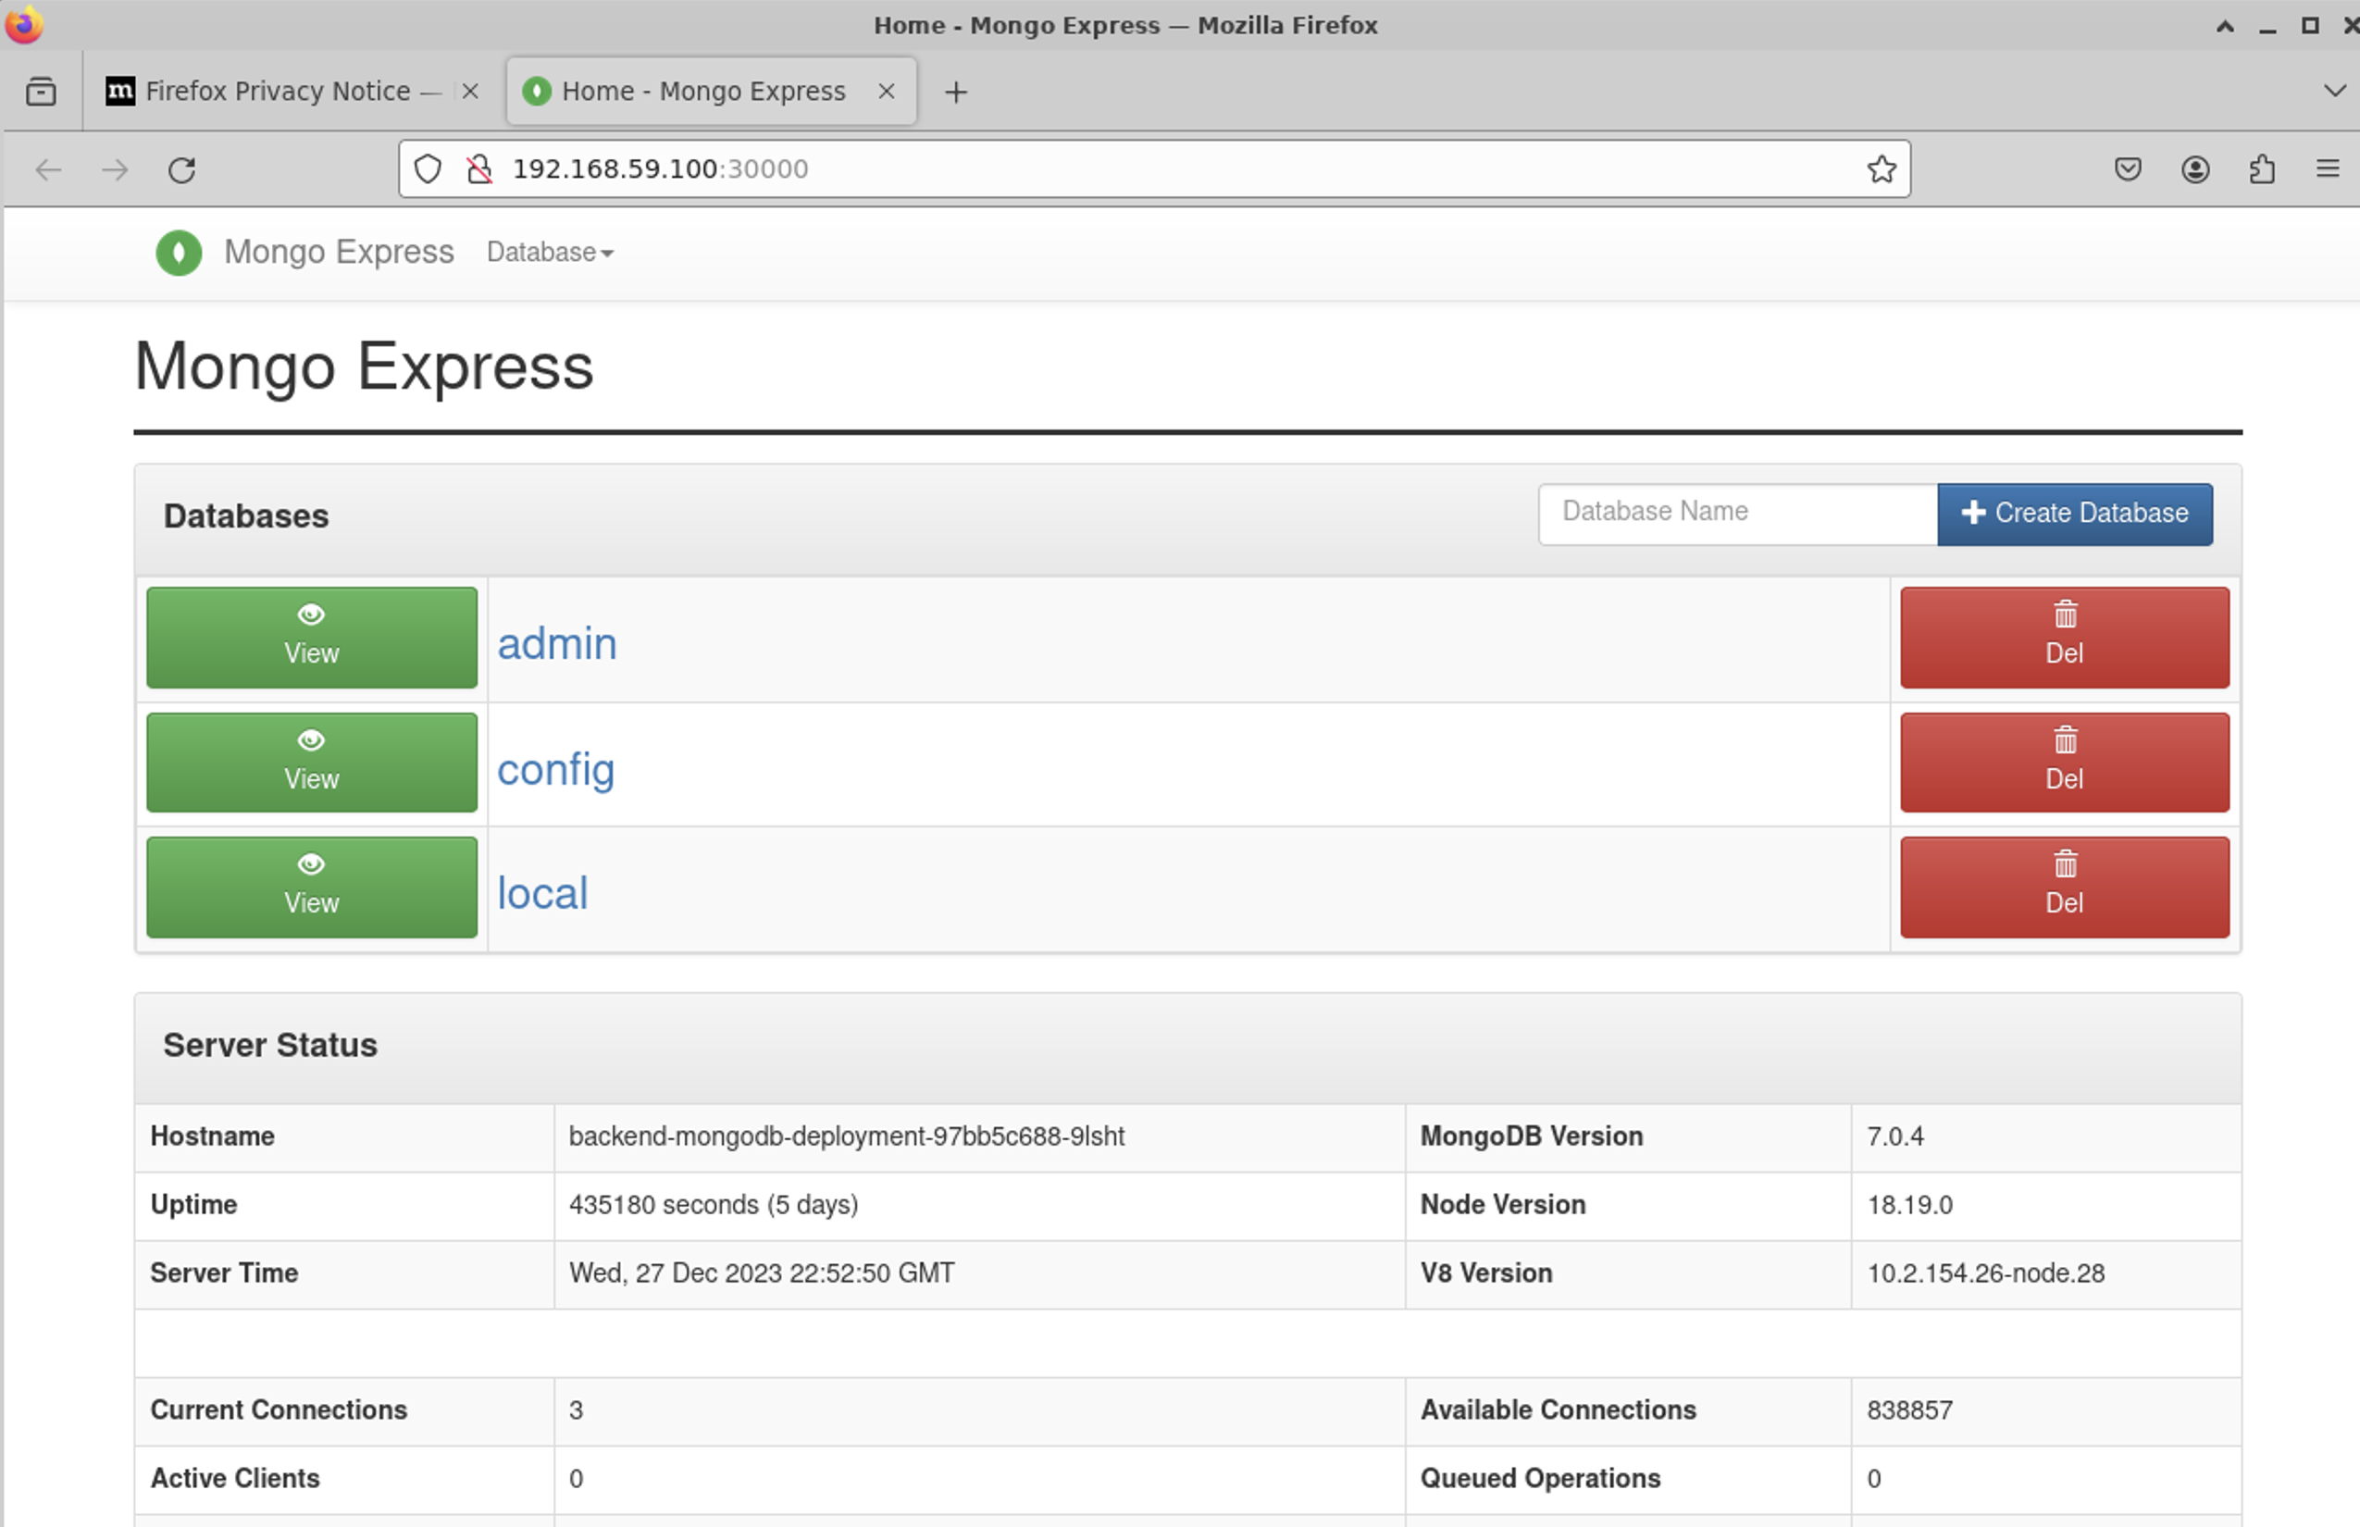The height and width of the screenshot is (1527, 2360).
Task: Switch to Firefox Privacy Notice tab
Action: tap(278, 92)
